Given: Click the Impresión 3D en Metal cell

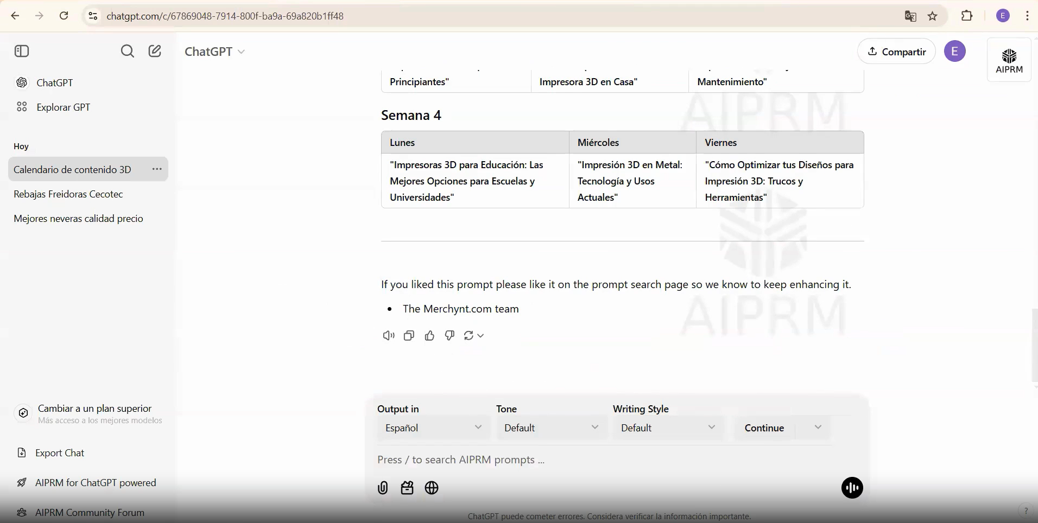Looking at the screenshot, I should point(632,181).
